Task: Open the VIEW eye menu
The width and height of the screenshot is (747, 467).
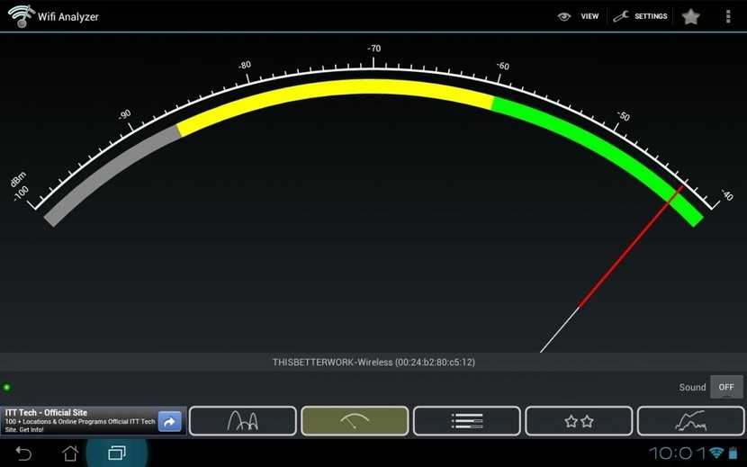Action: 578,16
